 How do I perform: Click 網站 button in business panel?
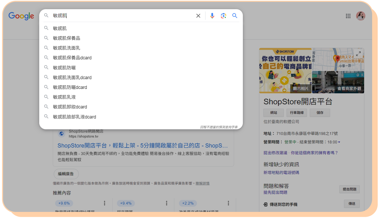point(274,113)
